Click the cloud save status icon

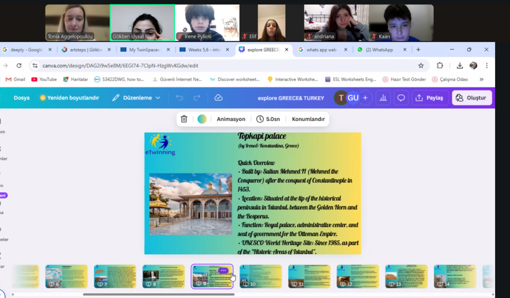click(x=218, y=98)
